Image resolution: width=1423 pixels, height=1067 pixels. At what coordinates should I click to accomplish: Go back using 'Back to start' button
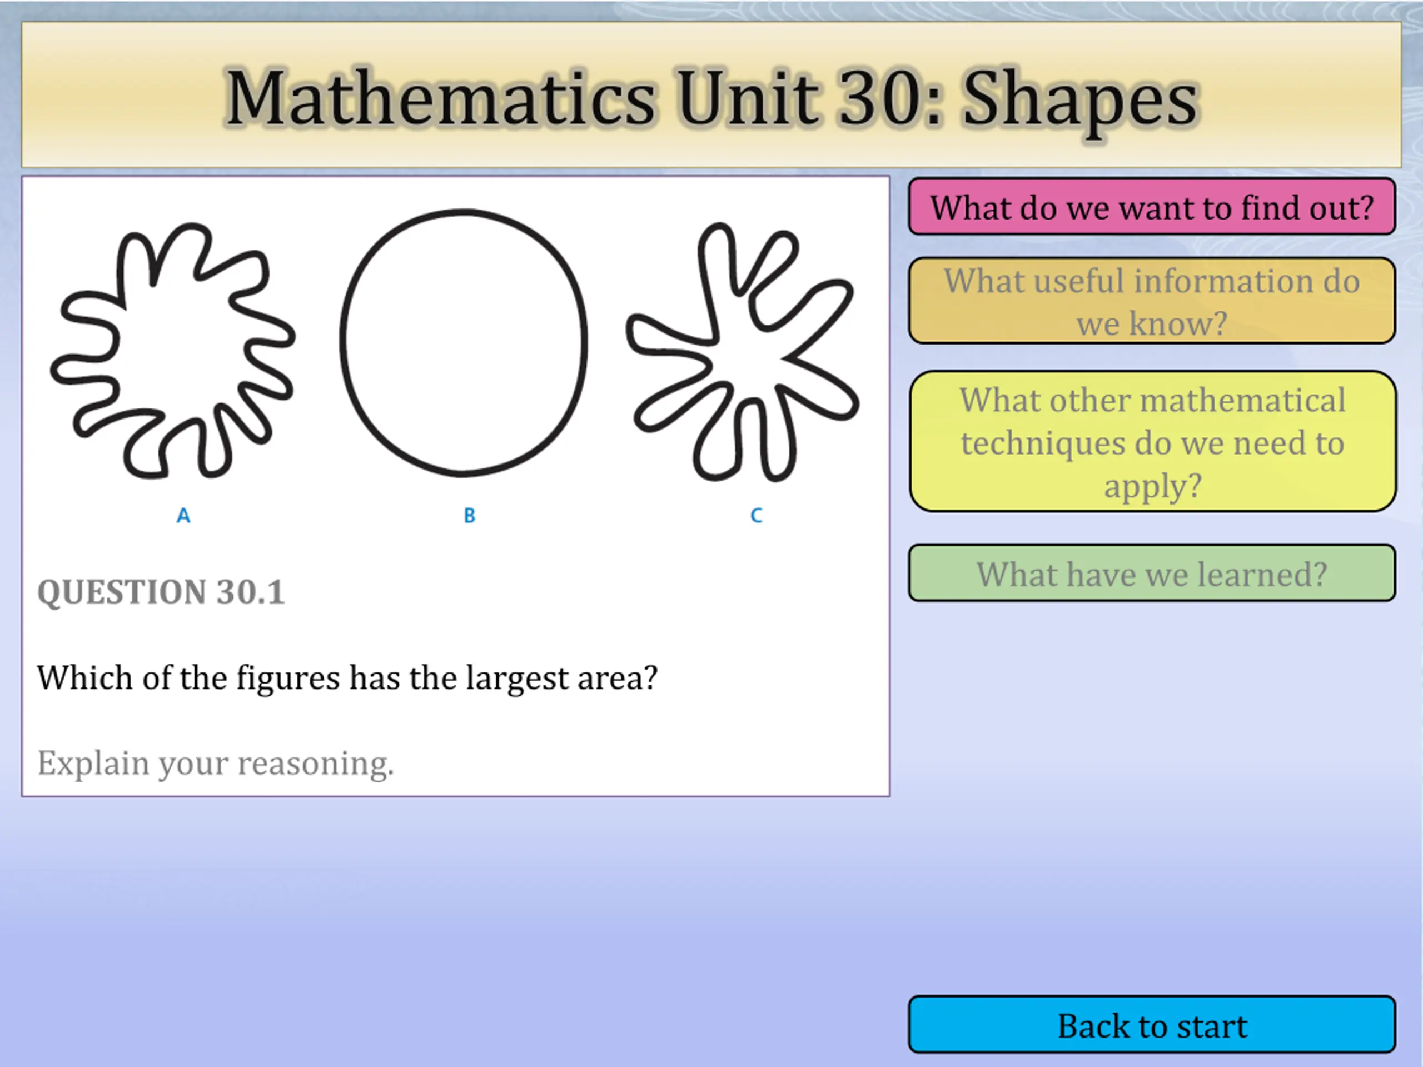[x=1152, y=1025]
